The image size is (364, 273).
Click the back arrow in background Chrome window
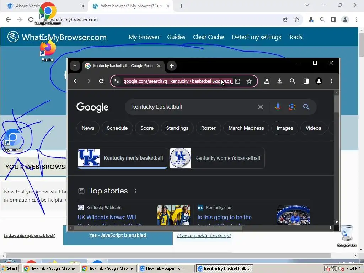pos(8,20)
